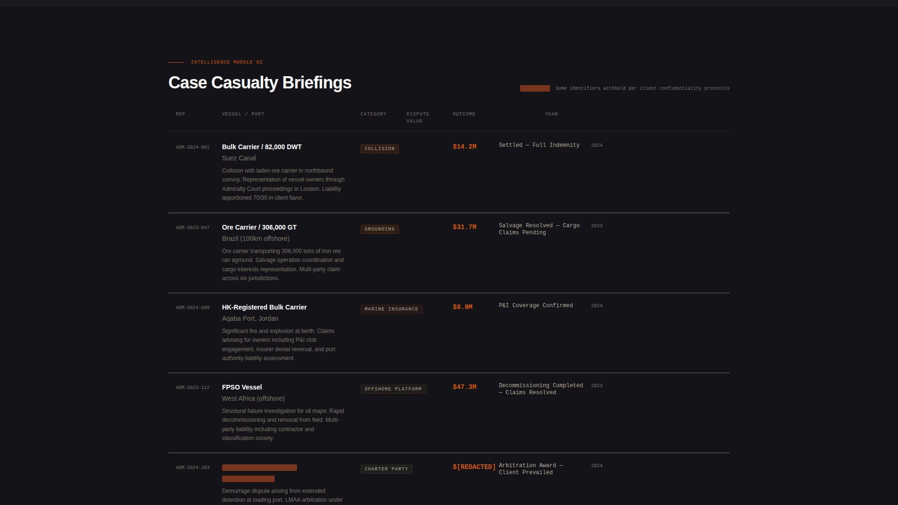Click the GROUNDING category tag
898x505 pixels.
click(x=379, y=229)
